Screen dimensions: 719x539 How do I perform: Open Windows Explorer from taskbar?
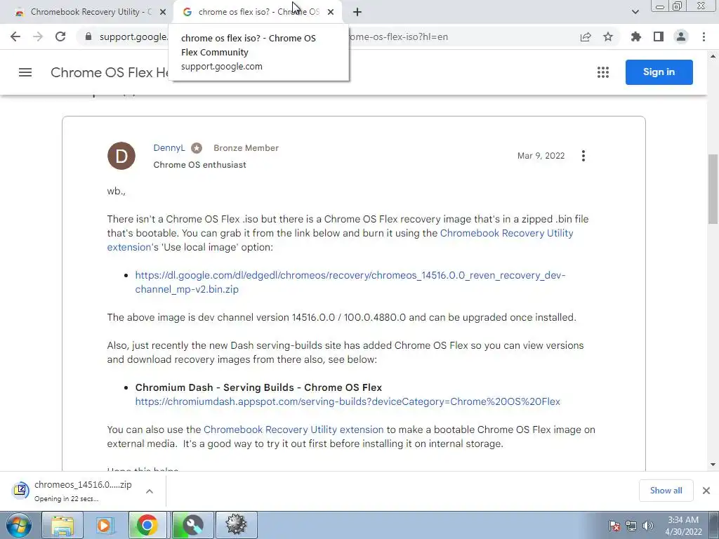62,525
